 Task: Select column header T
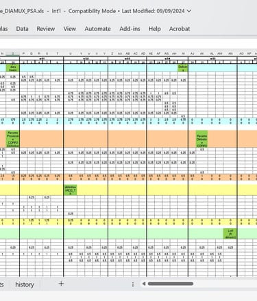57,54
